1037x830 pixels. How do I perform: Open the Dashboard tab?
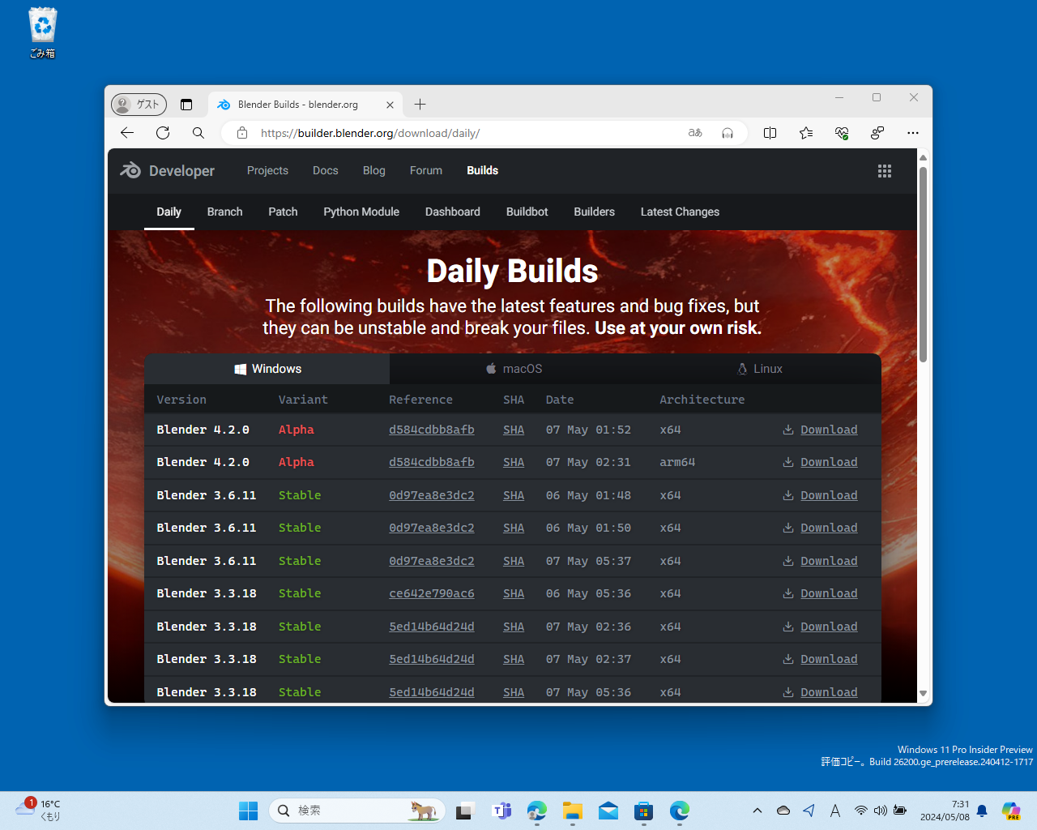[x=453, y=212]
